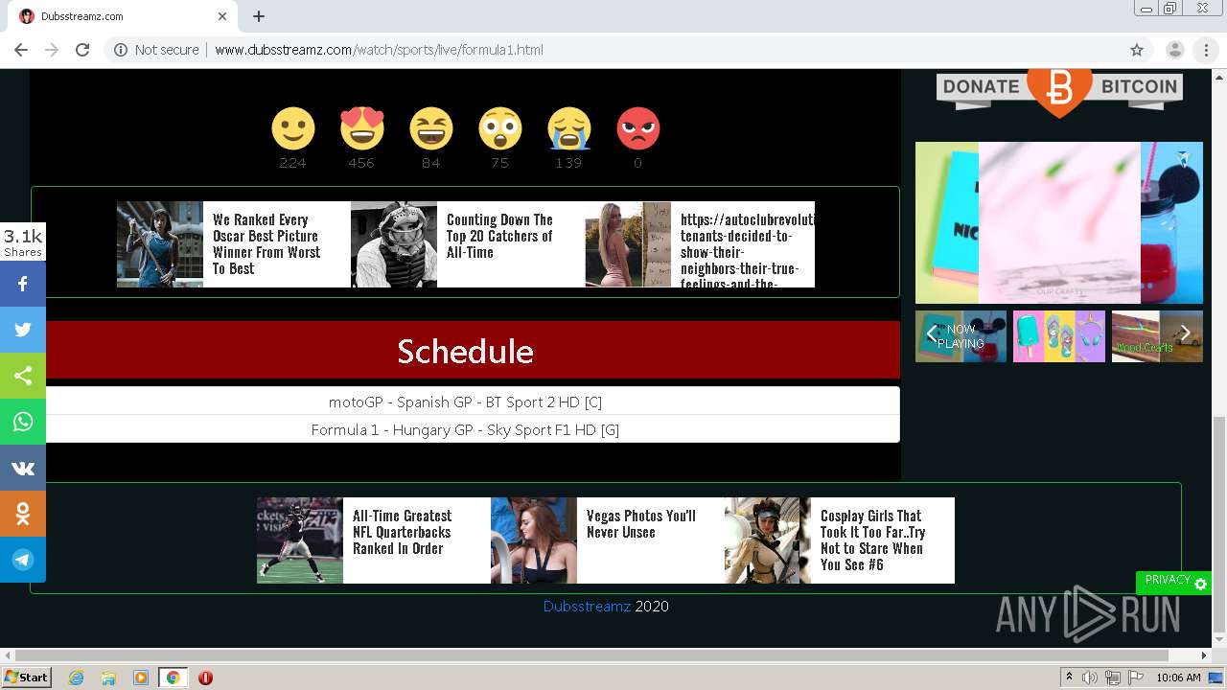Show next video in playlist carousel
The height and width of the screenshot is (690, 1227).
1186,333
